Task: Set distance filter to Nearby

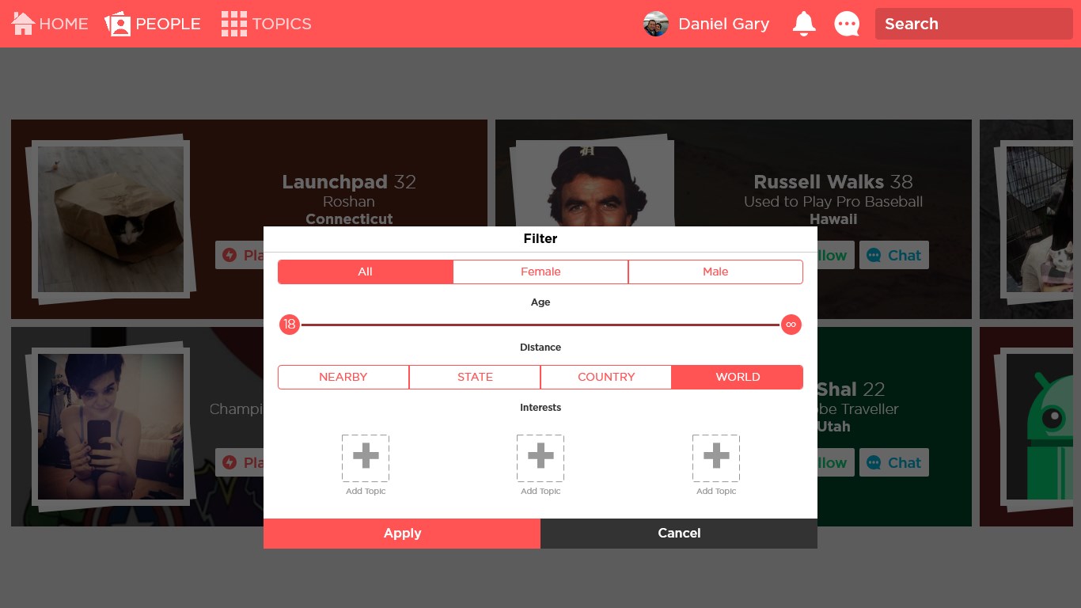Action: (x=343, y=377)
